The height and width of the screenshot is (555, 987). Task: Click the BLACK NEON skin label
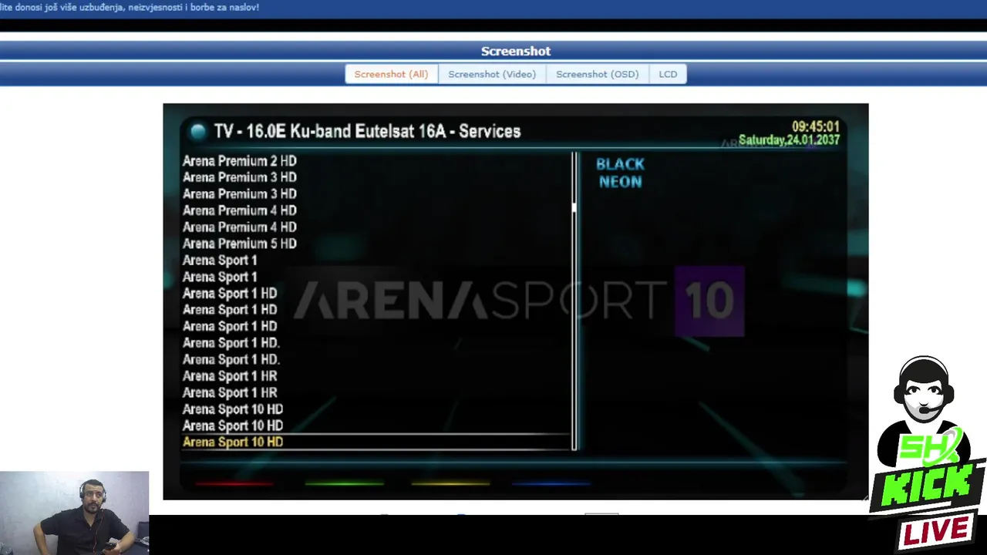click(x=620, y=173)
